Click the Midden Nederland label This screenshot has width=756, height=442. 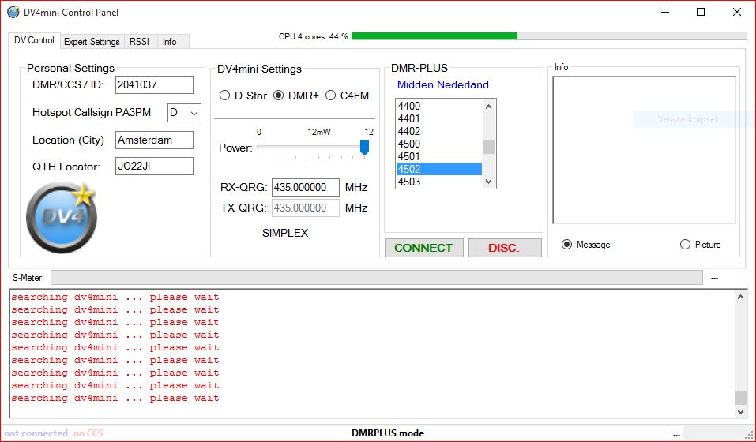click(442, 84)
